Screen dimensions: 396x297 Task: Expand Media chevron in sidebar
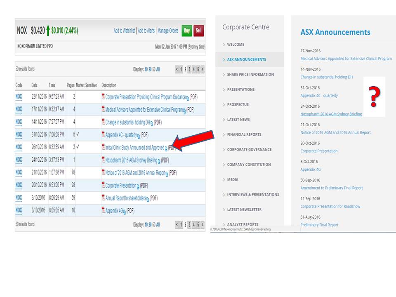(x=224, y=180)
